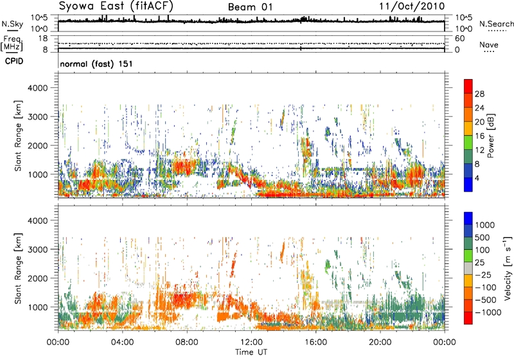The height and width of the screenshot is (356, 514).
Task: Click the "28" power color bar value
Action: pos(479,94)
